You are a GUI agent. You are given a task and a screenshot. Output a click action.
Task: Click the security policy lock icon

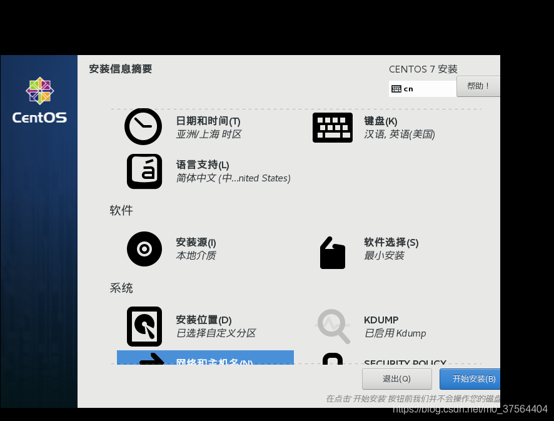pyautogui.click(x=333, y=359)
